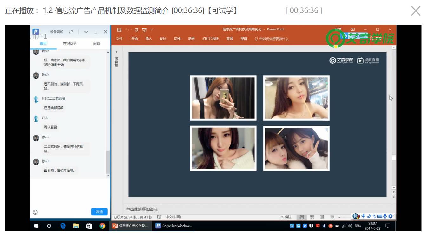Screen dimensions: 427x237
Task: Toggle the 备注 notes pane in status bar
Action: [286, 217]
